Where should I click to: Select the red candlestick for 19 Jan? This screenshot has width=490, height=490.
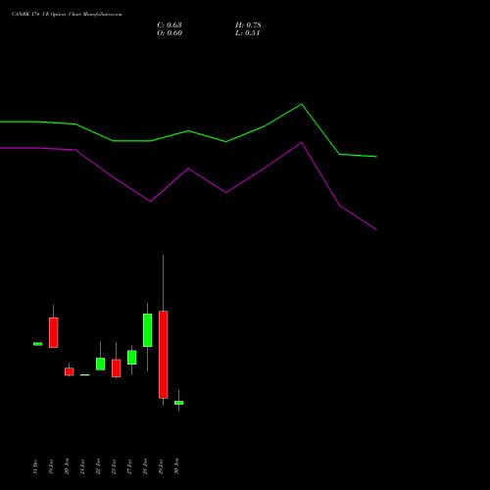[x=54, y=332]
